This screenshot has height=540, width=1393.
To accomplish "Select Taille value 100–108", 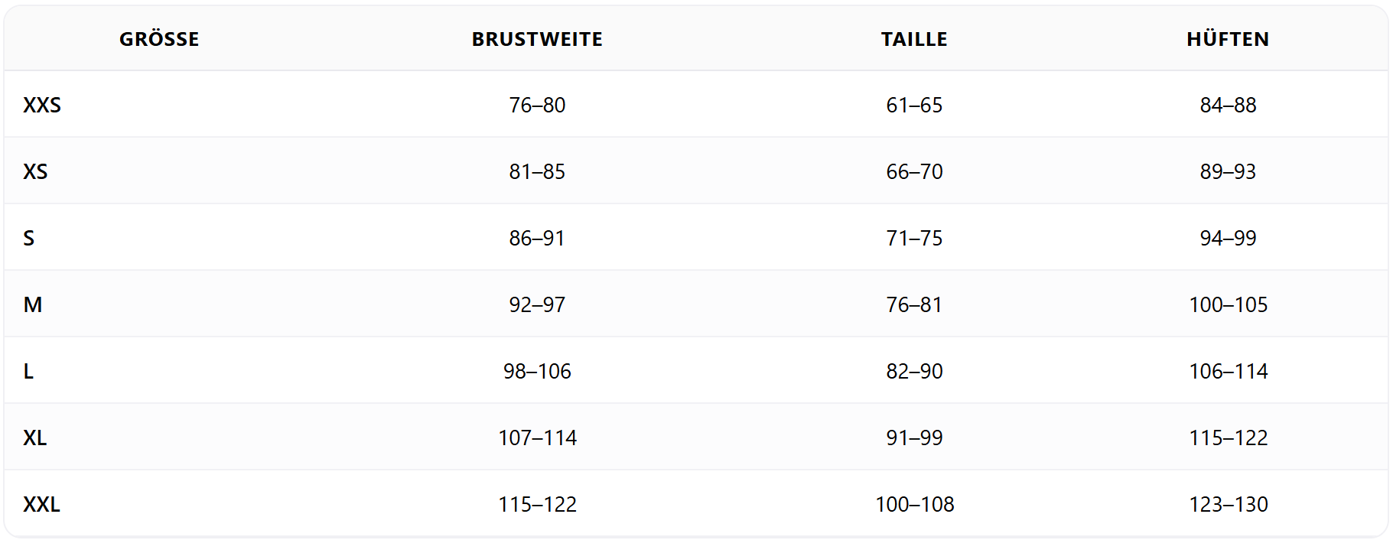I will tap(914, 504).
